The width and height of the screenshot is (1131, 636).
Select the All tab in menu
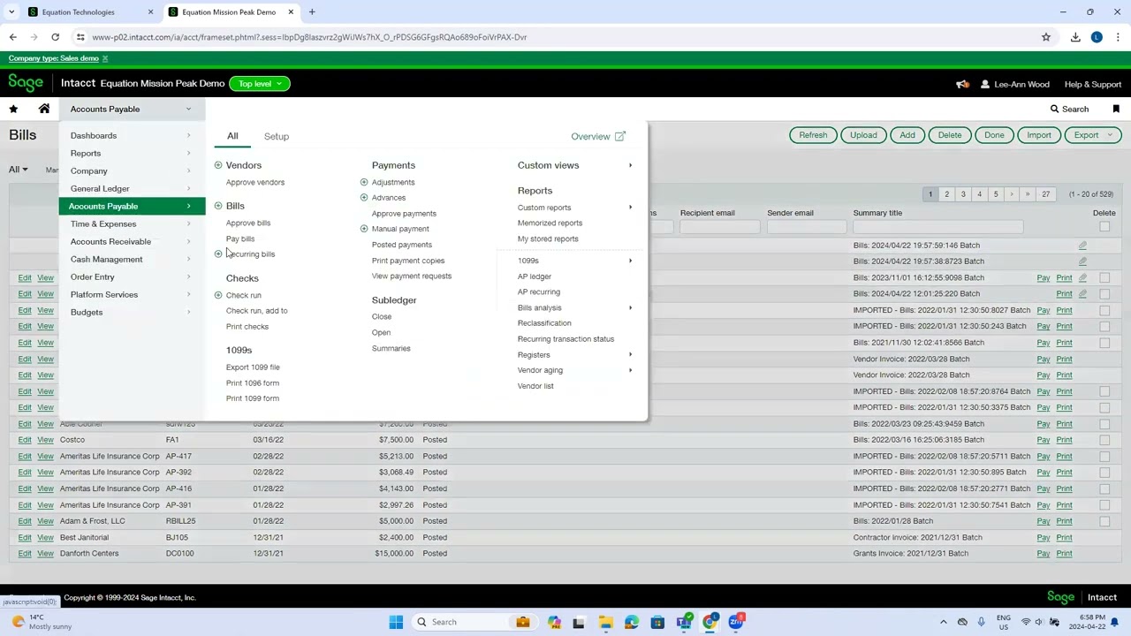coord(232,136)
